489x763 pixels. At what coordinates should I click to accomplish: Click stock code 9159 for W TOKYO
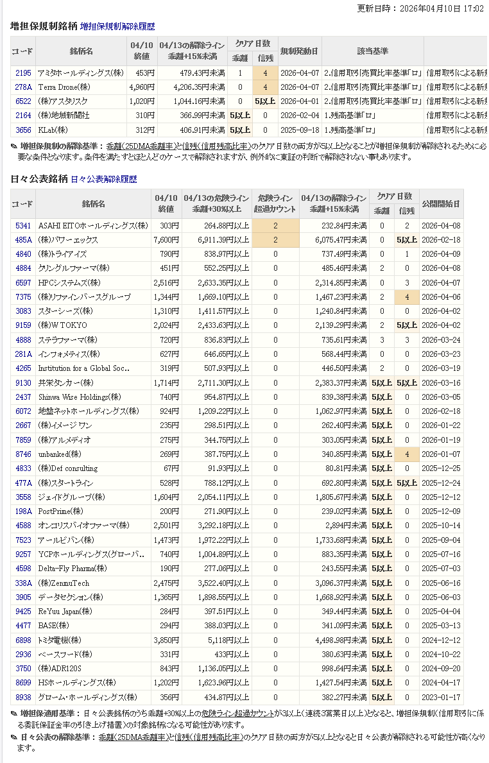click(x=23, y=325)
